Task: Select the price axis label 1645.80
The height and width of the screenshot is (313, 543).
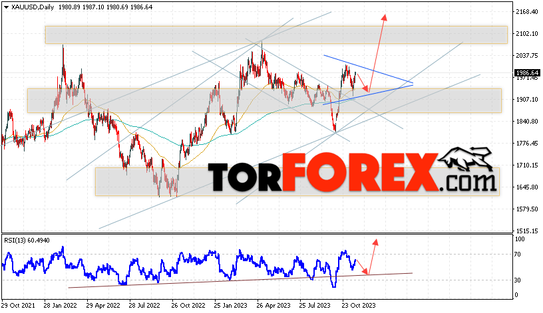Action: click(527, 187)
